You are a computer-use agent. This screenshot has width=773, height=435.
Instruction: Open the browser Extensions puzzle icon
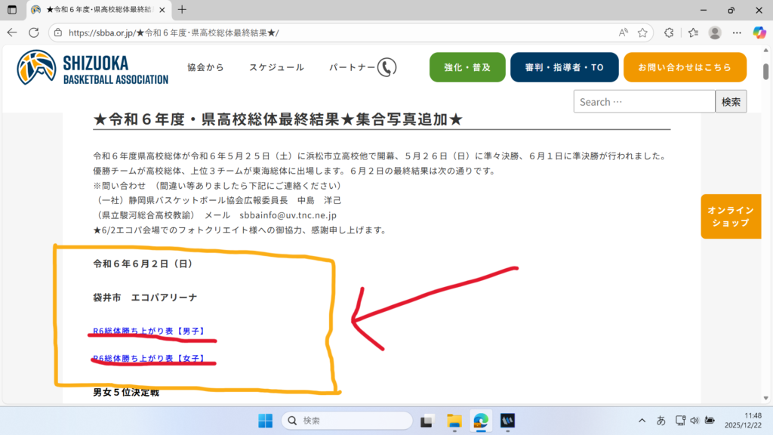(669, 32)
